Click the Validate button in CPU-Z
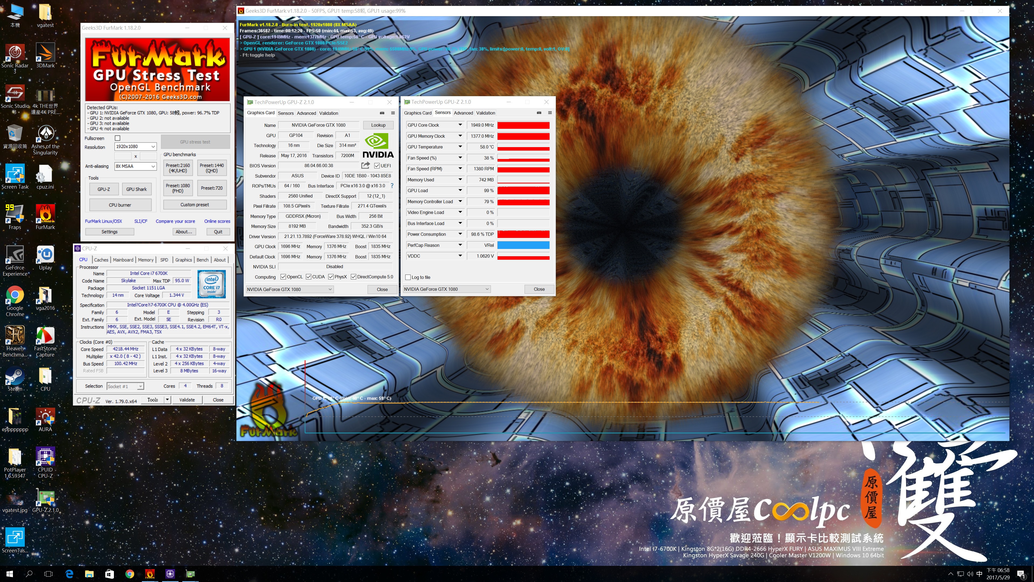 pyautogui.click(x=187, y=400)
